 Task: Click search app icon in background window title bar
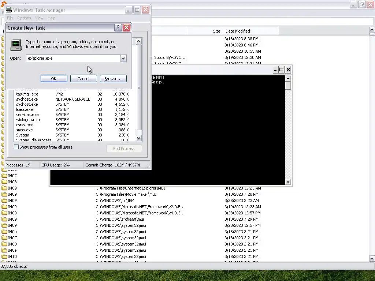pyautogui.click(x=3, y=4)
